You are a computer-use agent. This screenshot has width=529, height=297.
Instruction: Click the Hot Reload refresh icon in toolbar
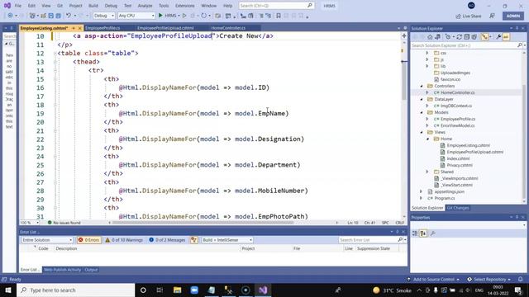pos(203,16)
